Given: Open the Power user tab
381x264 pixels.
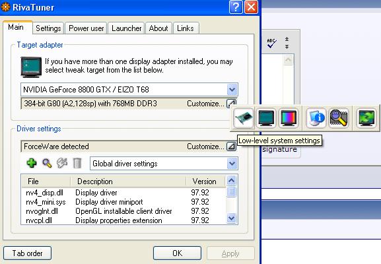Looking at the screenshot, I should (86, 28).
